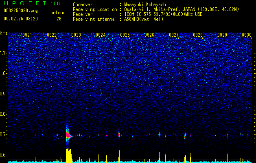Click the kHz axis unit label
The width and height of the screenshot is (256, 163).
click(x=4, y=33)
